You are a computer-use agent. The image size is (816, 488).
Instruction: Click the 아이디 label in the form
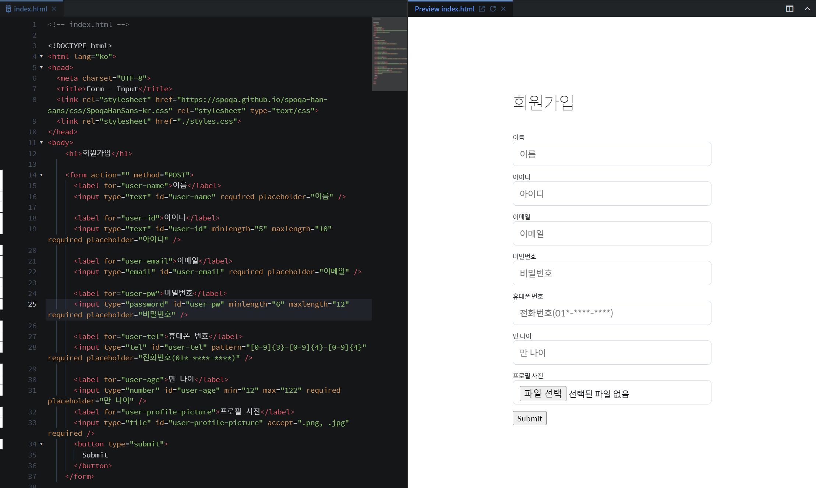coord(522,177)
